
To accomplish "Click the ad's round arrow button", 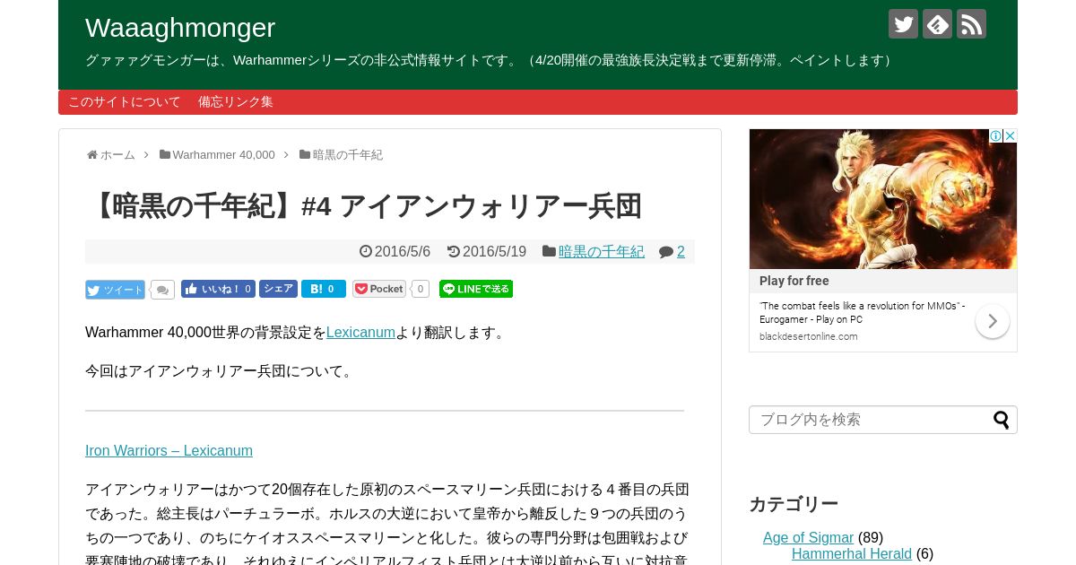I will (993, 321).
